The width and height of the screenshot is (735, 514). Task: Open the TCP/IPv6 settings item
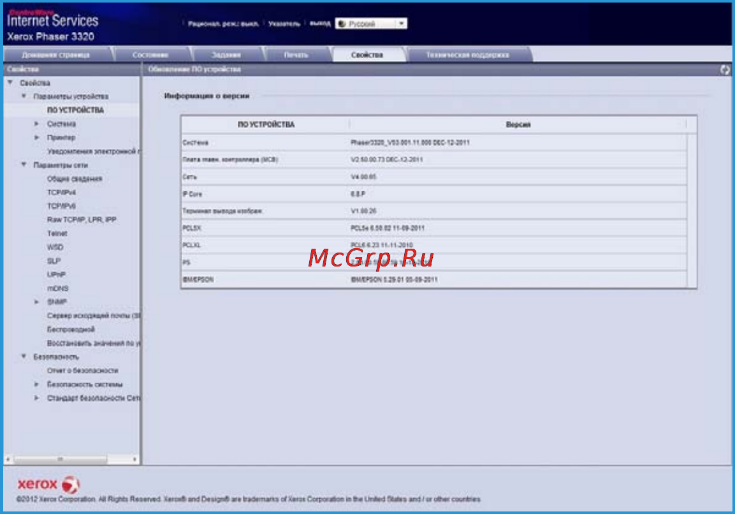[x=61, y=206]
